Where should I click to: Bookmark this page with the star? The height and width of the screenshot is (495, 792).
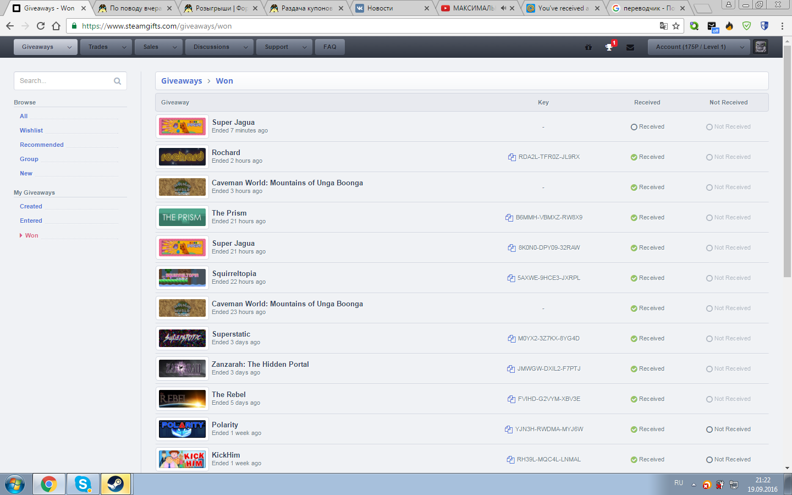click(676, 26)
